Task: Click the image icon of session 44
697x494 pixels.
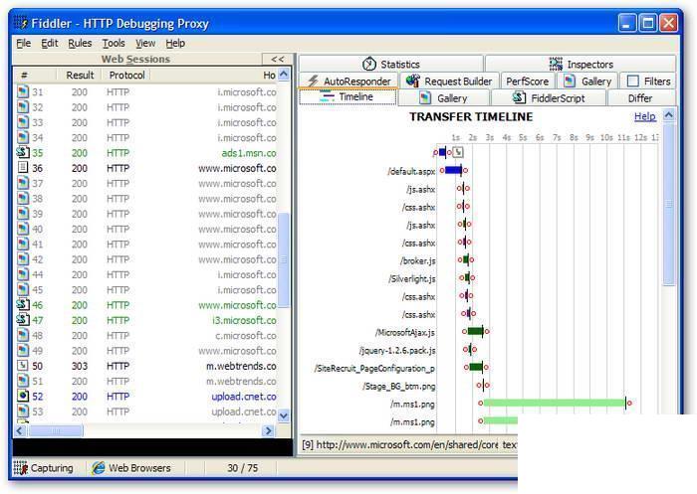Action: click(23, 274)
